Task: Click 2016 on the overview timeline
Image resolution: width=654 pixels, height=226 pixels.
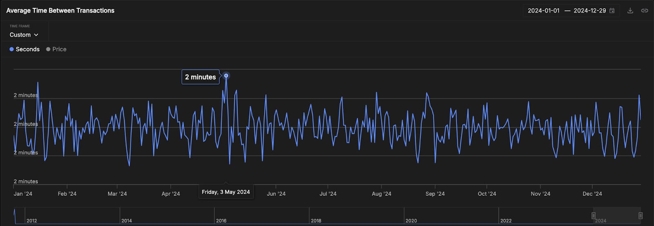Action: point(221,221)
